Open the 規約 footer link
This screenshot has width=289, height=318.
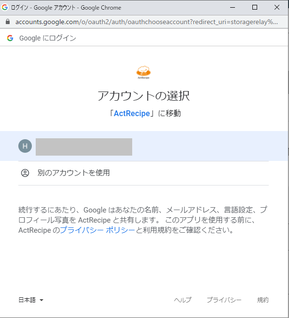click(263, 300)
